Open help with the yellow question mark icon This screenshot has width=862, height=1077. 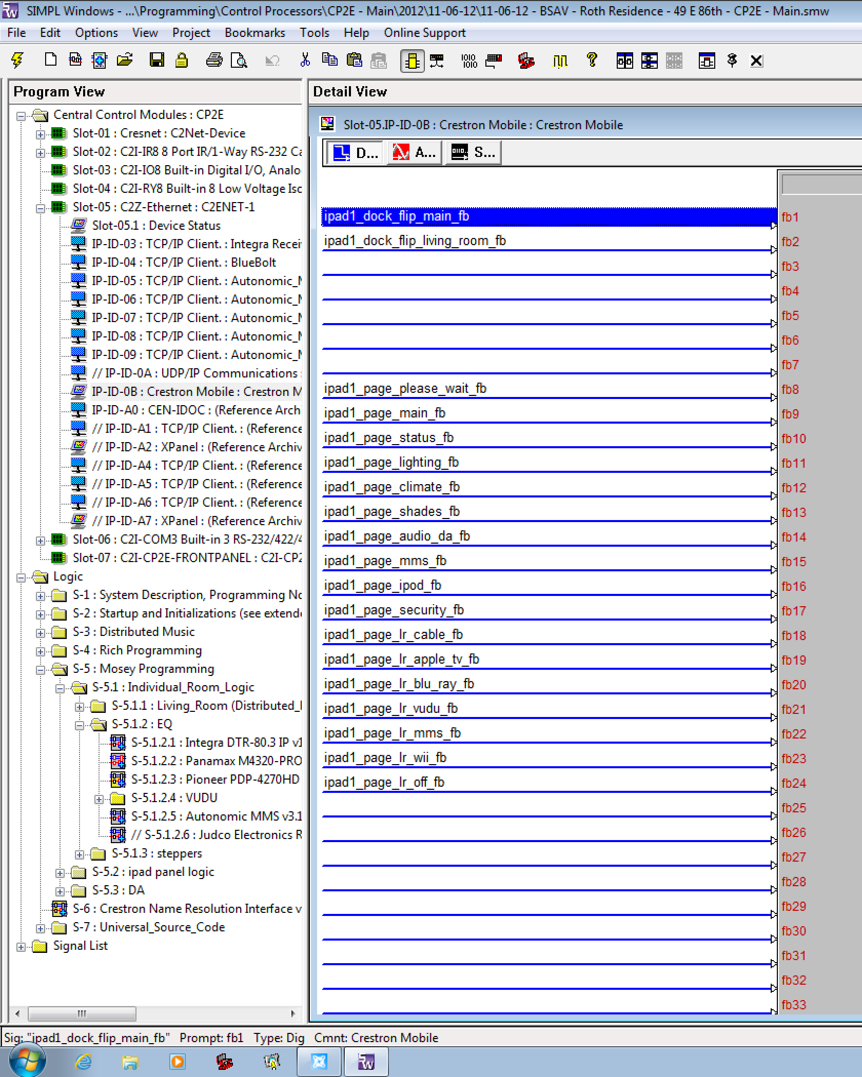pyautogui.click(x=592, y=61)
